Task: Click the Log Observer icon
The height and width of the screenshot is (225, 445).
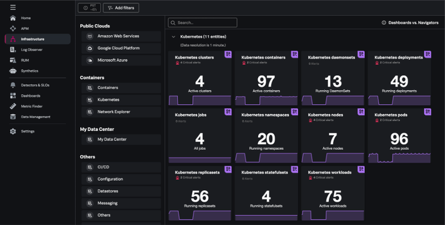Action: [13, 50]
